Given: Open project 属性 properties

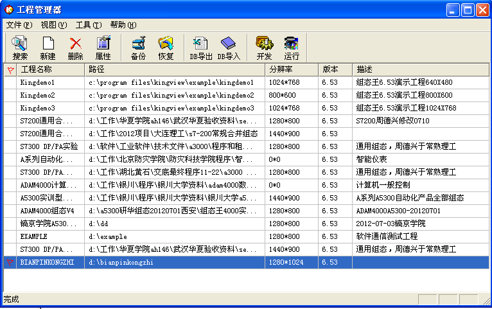Looking at the screenshot, I should (103, 48).
